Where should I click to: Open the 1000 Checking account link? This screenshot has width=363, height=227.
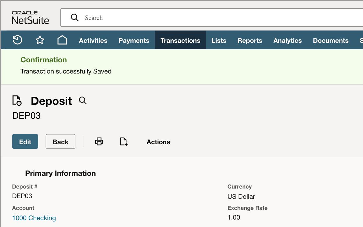pos(34,218)
